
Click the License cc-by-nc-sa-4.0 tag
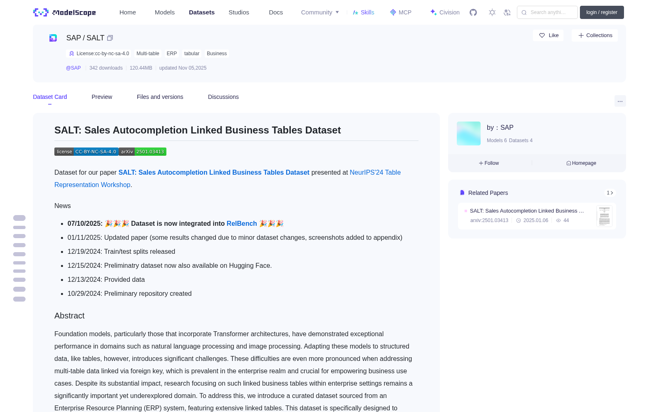(99, 54)
